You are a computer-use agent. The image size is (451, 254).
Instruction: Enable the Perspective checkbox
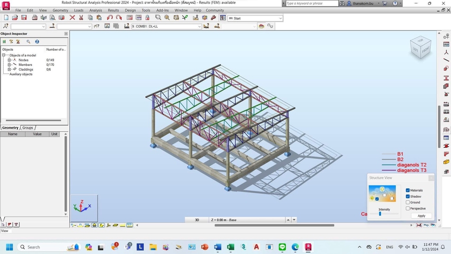(408, 208)
